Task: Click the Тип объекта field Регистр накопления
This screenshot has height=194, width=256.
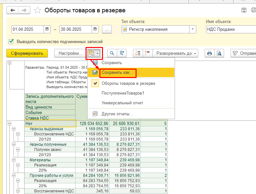Action: (155, 29)
